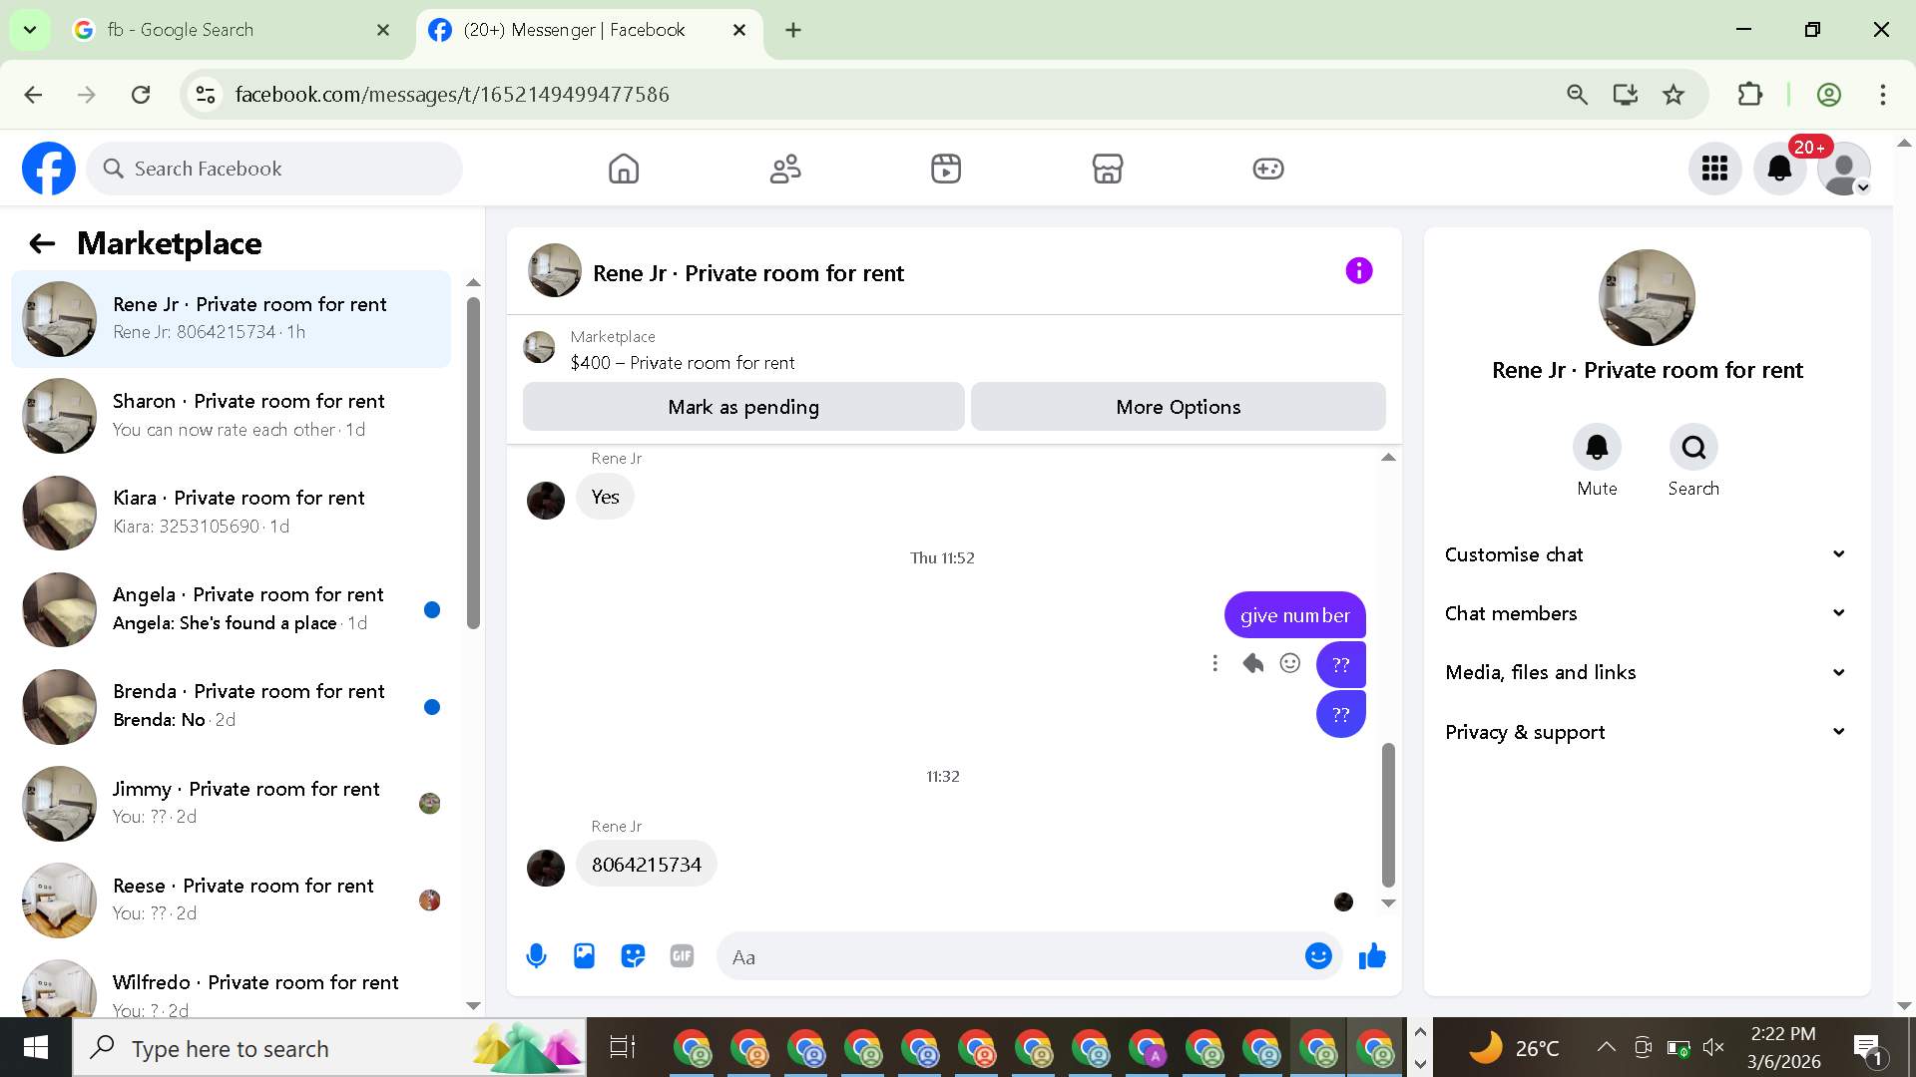Image resolution: width=1916 pixels, height=1077 pixels.
Task: Click the Mark as pending button
Action: pos(742,407)
